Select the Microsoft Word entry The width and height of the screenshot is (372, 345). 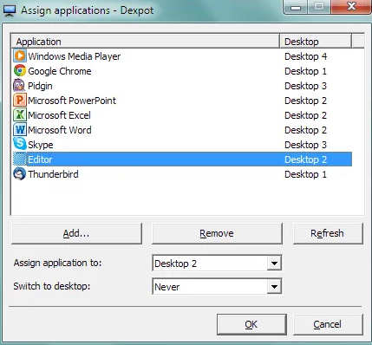(x=182, y=130)
